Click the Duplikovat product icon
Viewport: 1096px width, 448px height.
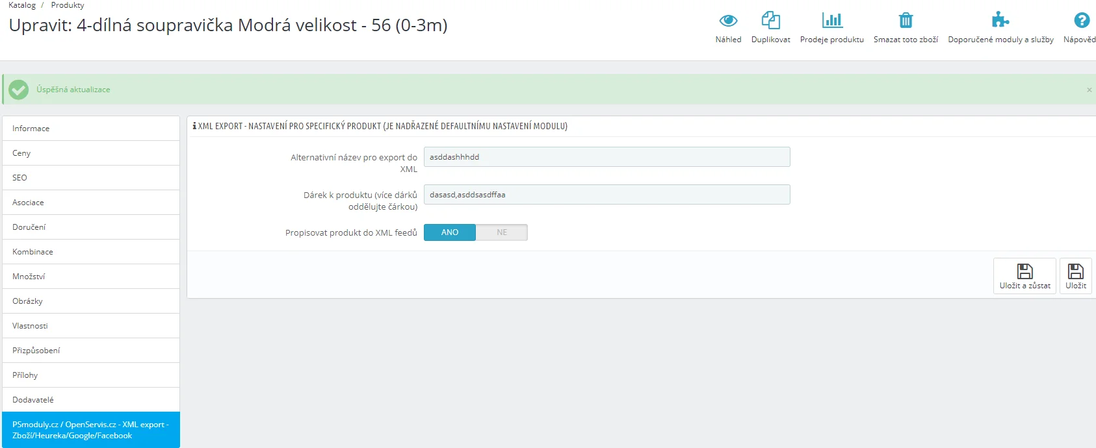click(x=770, y=21)
